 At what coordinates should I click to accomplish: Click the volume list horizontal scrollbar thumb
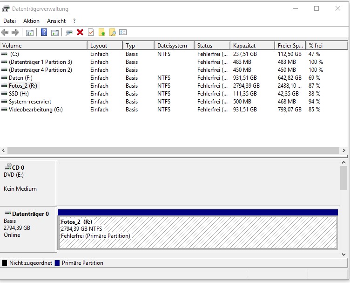[173, 151]
